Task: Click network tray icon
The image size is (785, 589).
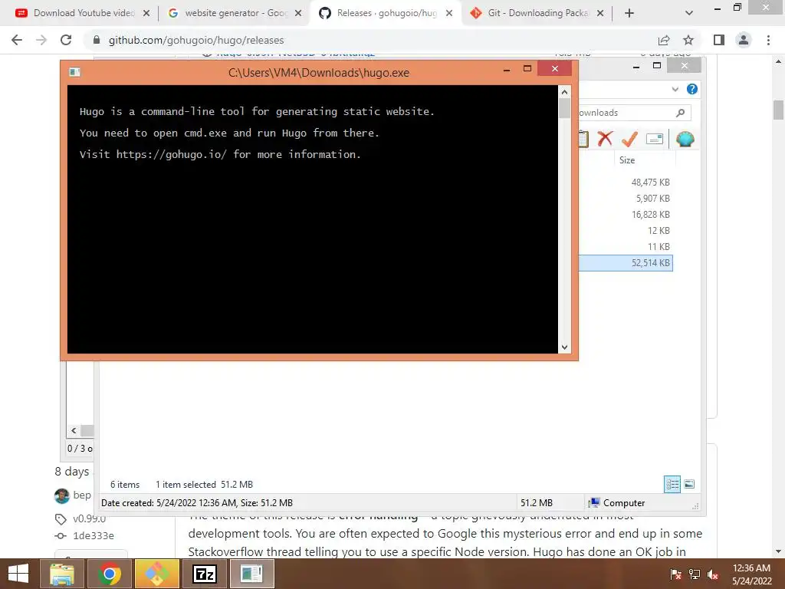Action: (x=695, y=574)
